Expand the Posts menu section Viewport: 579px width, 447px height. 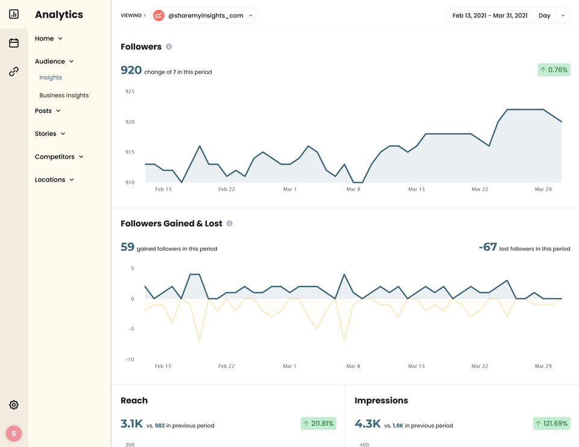point(48,111)
